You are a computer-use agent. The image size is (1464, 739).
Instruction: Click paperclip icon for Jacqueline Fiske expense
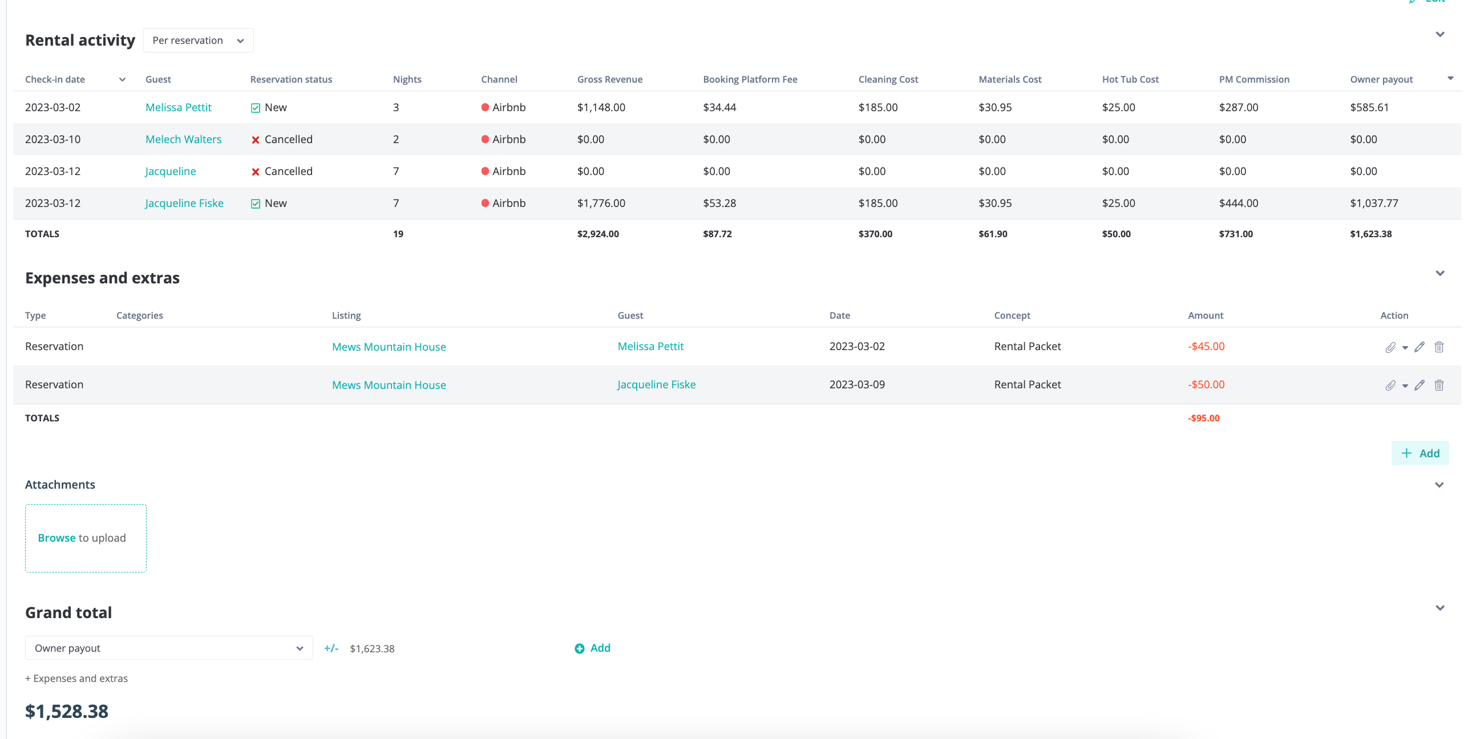(1390, 385)
